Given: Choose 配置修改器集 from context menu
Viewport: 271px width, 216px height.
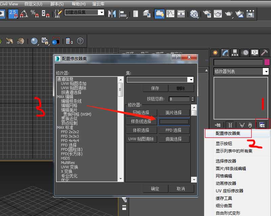Looking at the screenshot, I should [228, 133].
